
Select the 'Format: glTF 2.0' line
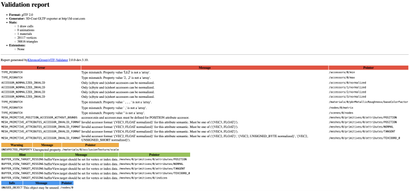[x=21, y=15]
